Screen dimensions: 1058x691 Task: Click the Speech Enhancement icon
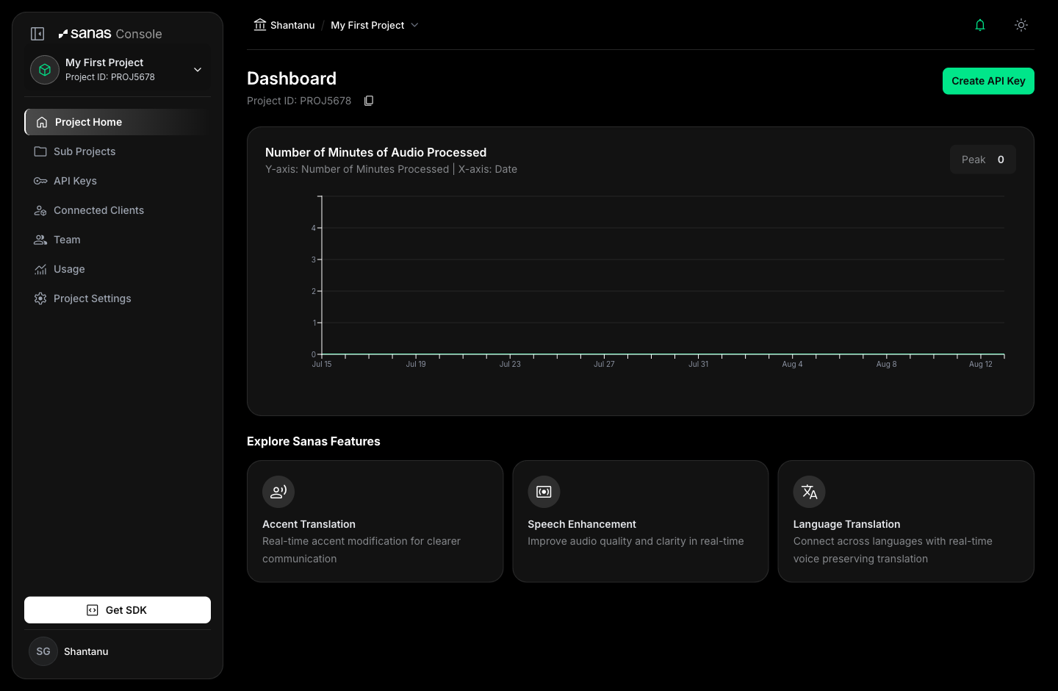(x=544, y=492)
